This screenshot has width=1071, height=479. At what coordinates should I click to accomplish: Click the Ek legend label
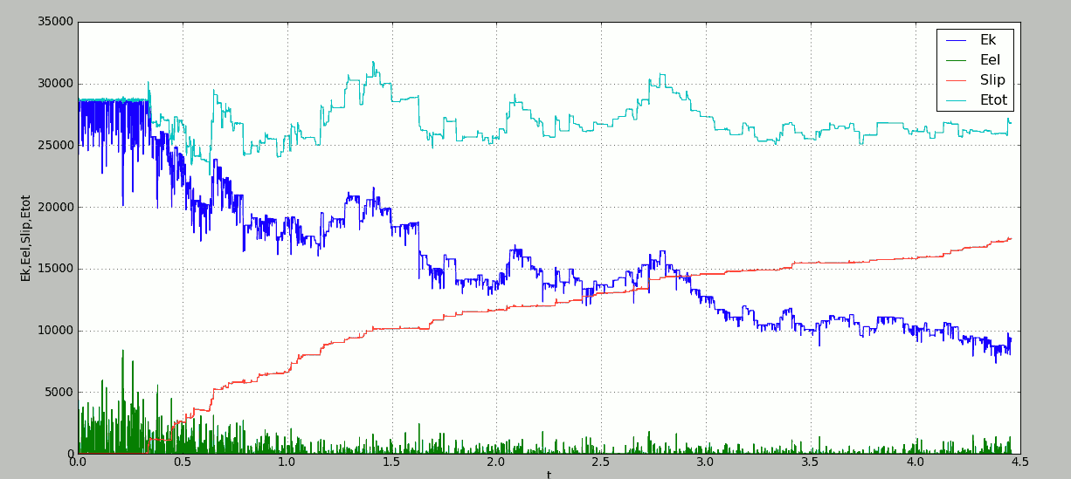[x=988, y=40]
